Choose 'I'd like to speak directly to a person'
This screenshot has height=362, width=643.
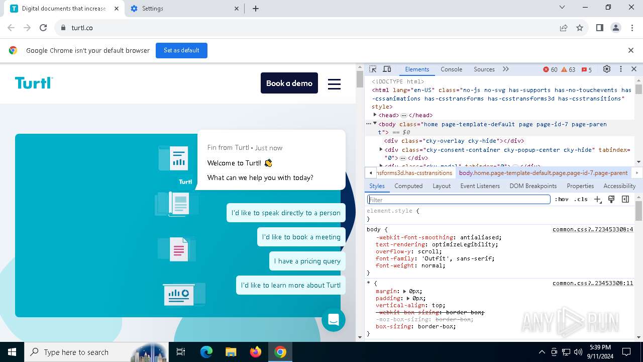(x=286, y=213)
